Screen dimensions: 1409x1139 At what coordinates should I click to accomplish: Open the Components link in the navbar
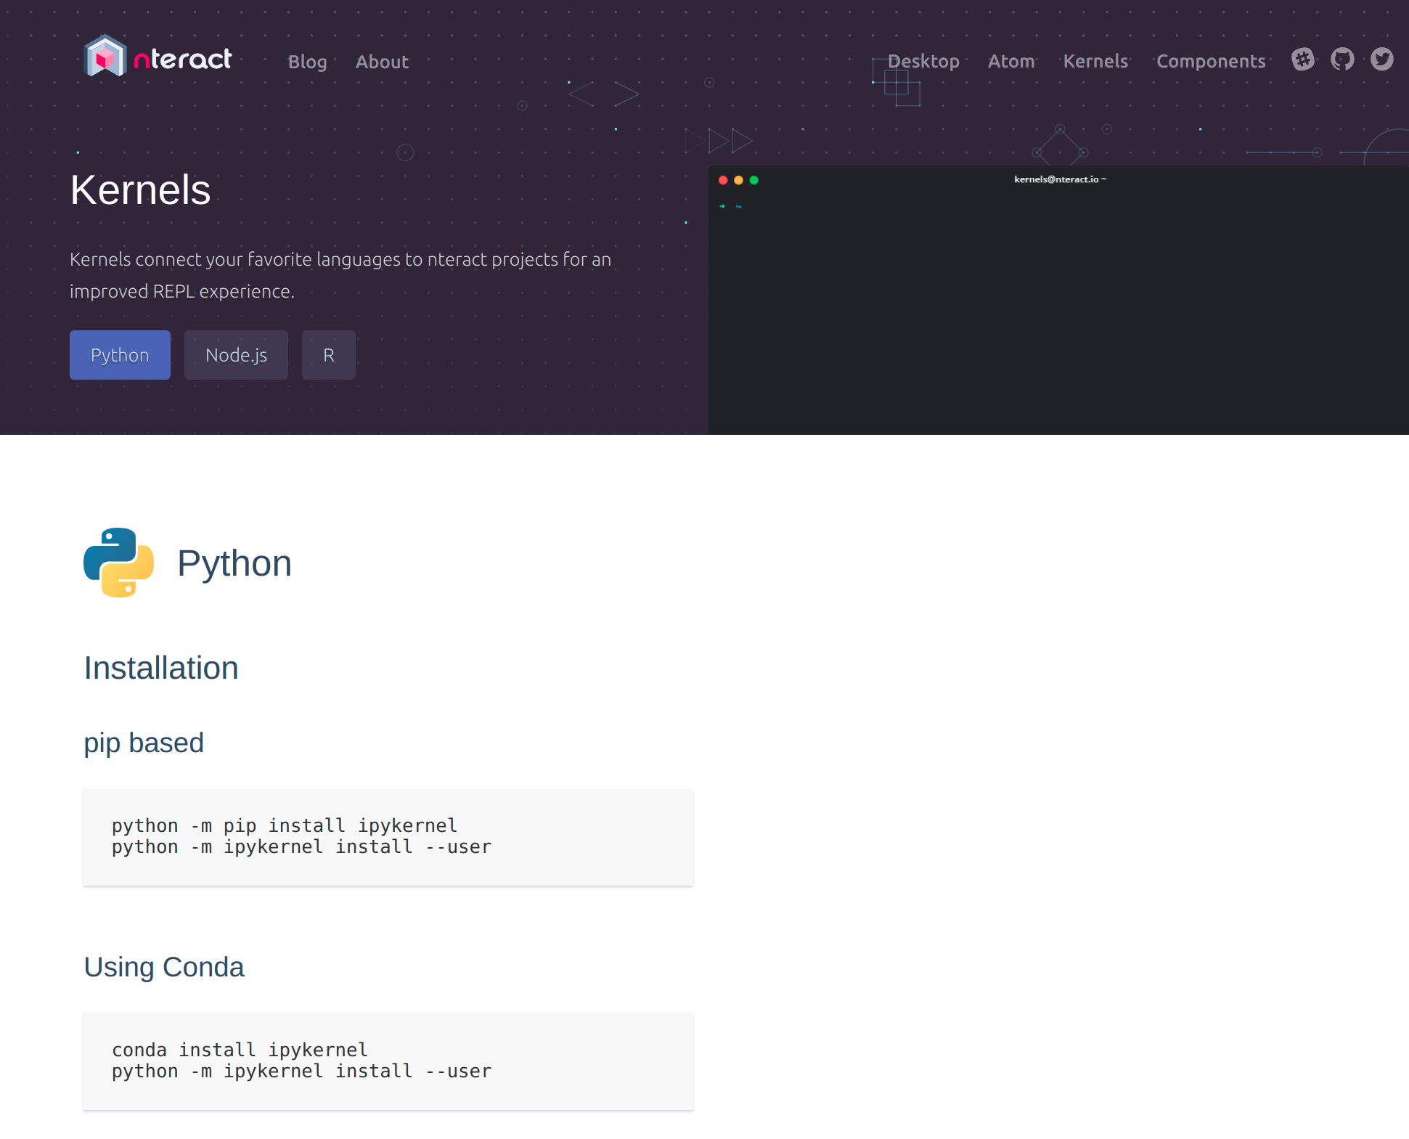tap(1211, 62)
